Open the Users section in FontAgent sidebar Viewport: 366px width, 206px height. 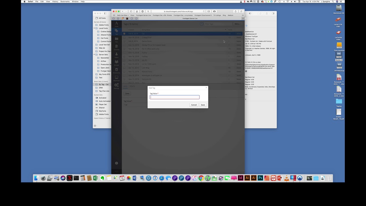pyautogui.click(x=116, y=55)
